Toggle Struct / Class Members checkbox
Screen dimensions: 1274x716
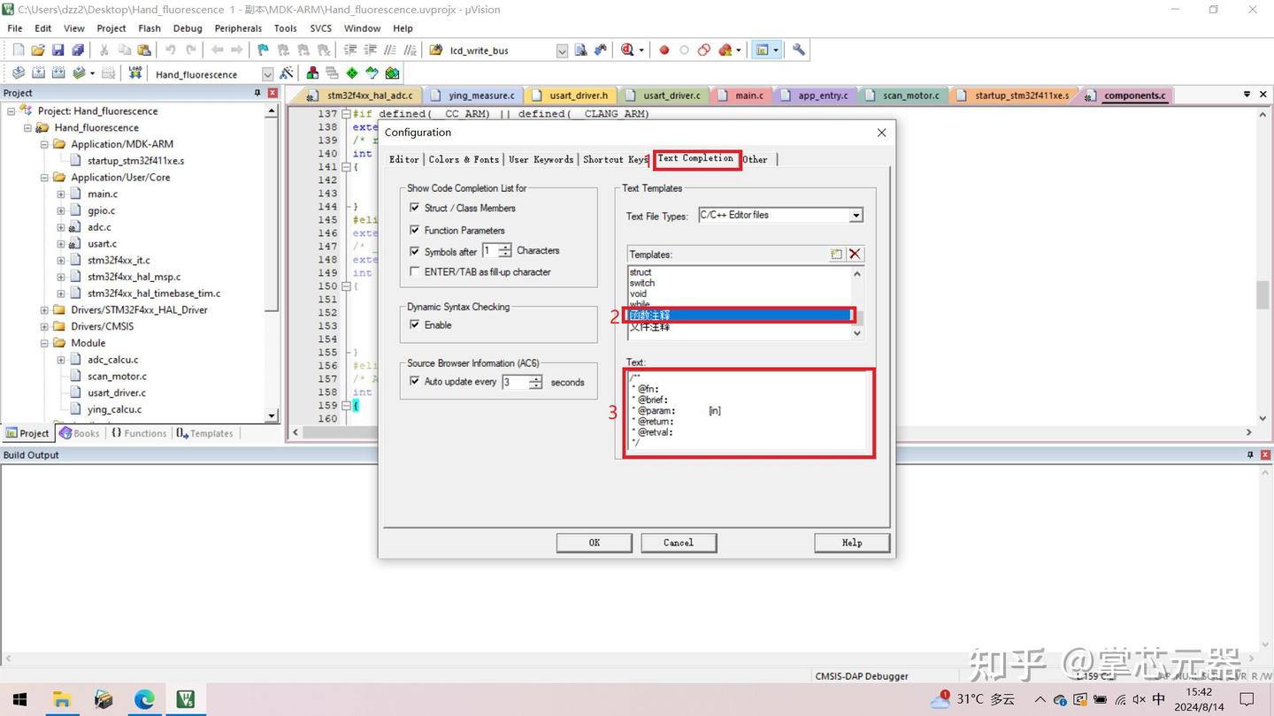(415, 208)
